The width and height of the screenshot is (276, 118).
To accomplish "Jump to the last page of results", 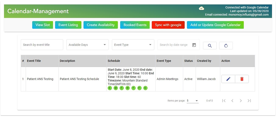I will coord(249,101).
